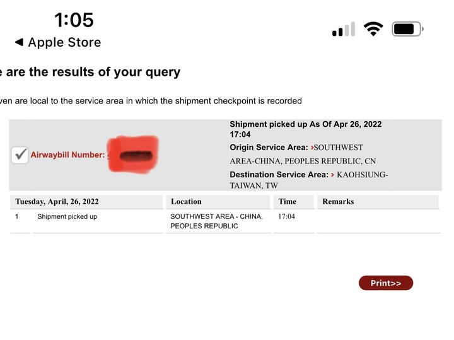
Task: Click the red redacted airwaybill number area
Action: tap(133, 155)
